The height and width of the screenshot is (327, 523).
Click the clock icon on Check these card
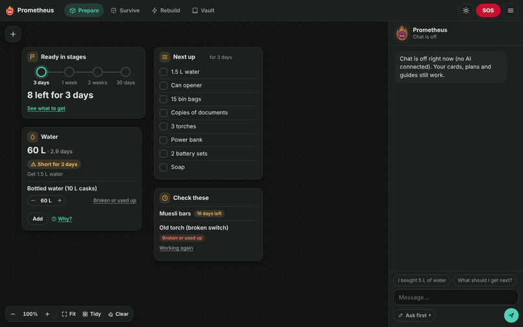point(165,198)
